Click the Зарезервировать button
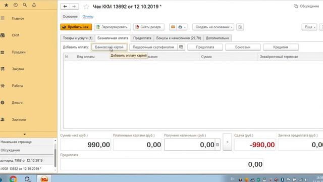The height and width of the screenshot is (182, 323). (x=113, y=27)
